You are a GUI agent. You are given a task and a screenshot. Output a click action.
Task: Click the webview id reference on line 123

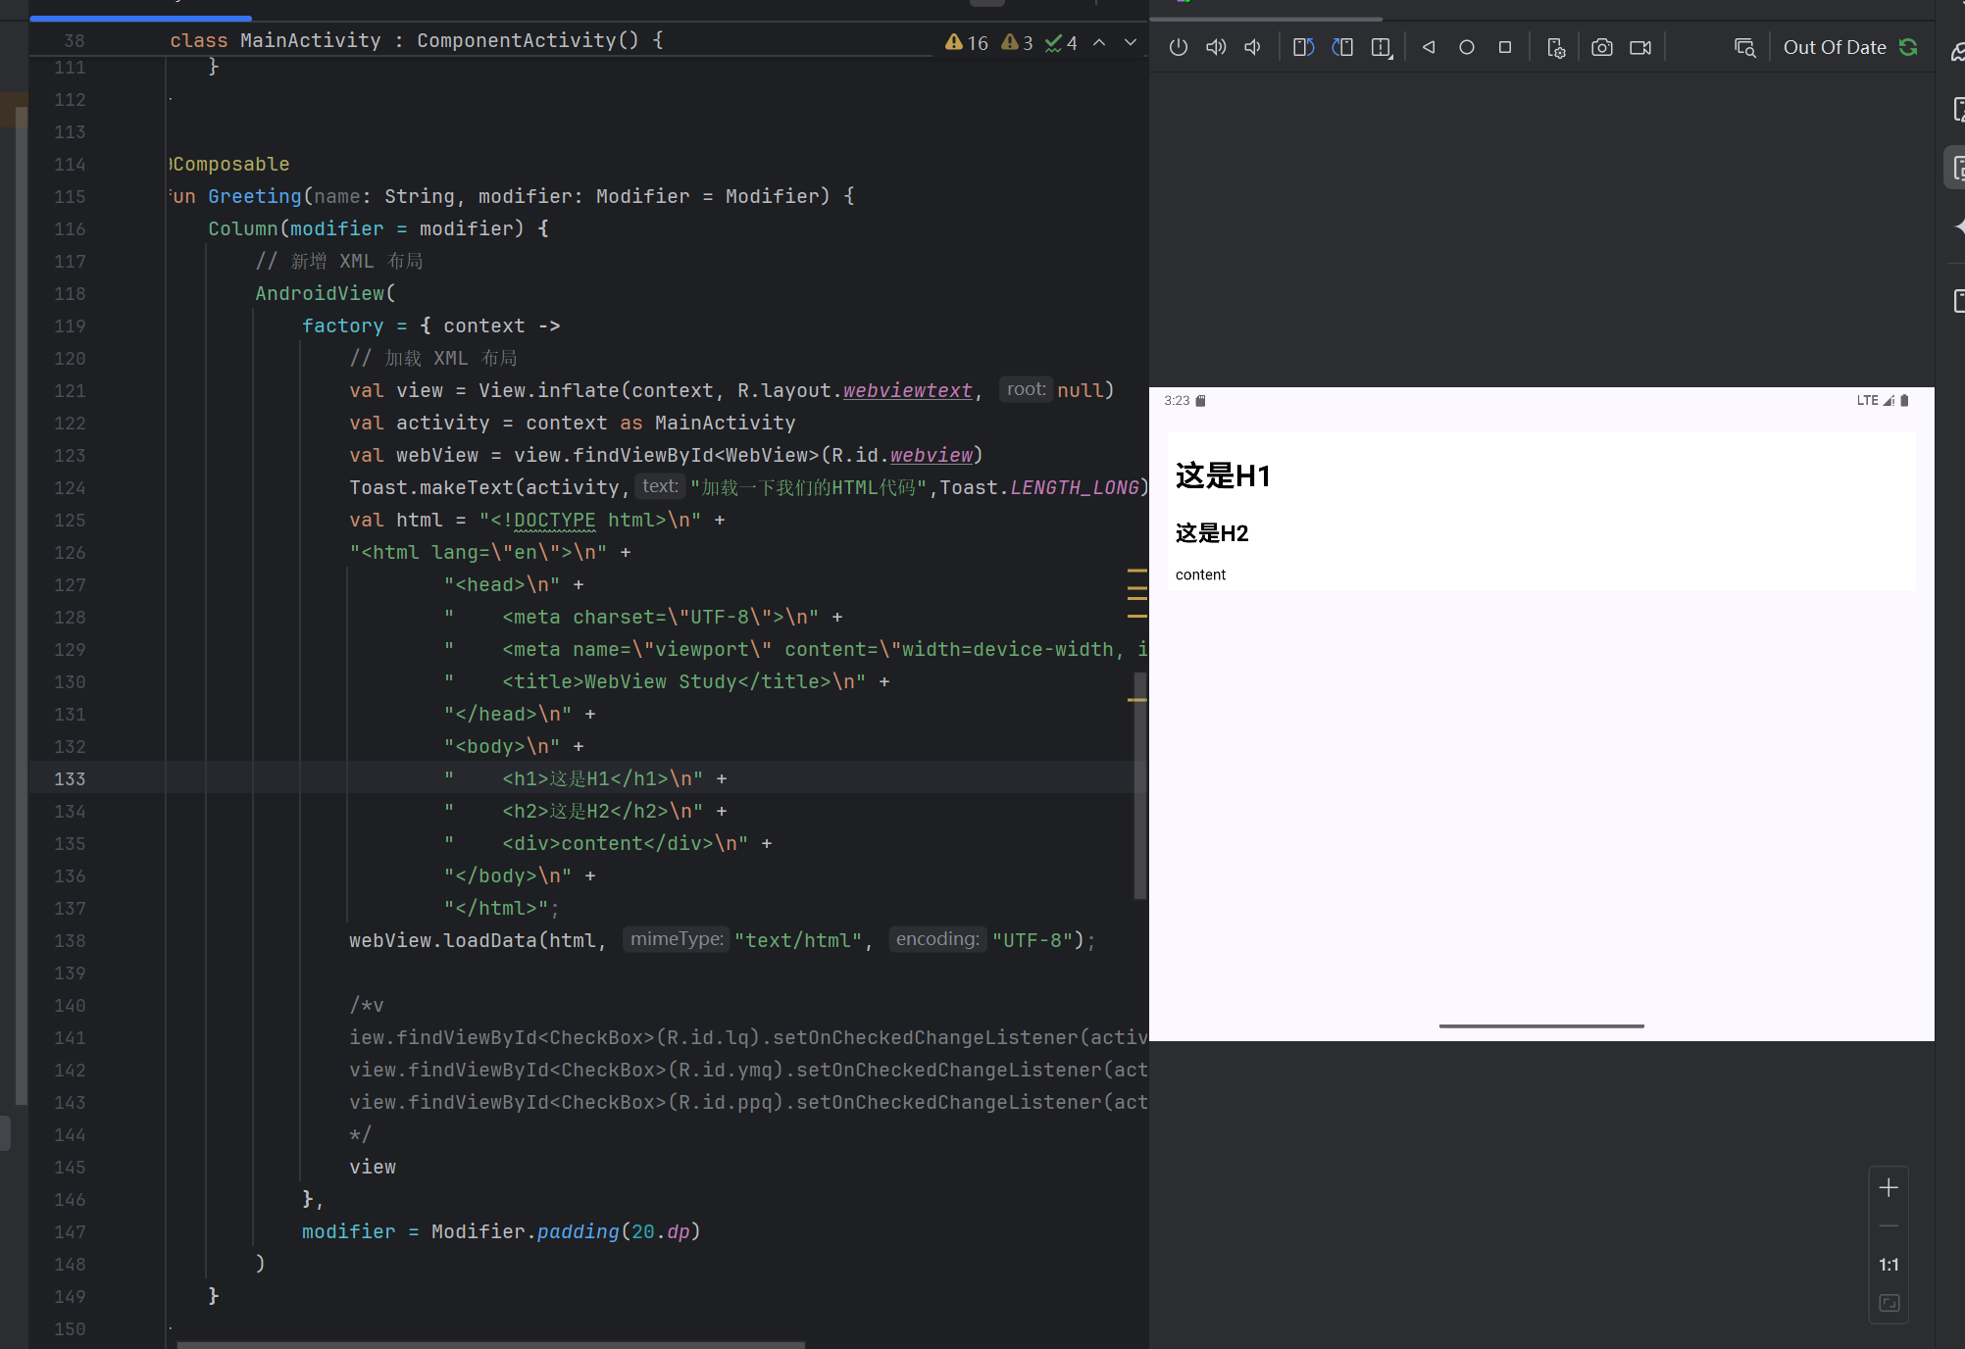(932, 455)
